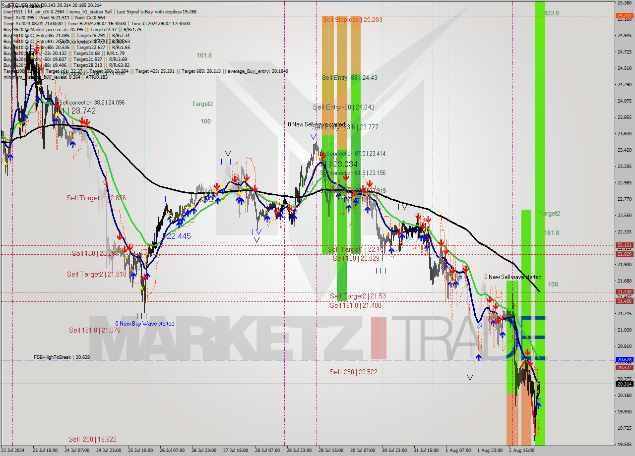The height and width of the screenshot is (456, 635).
Task: Select the blue '22.445' wave price label
Action: (x=179, y=236)
